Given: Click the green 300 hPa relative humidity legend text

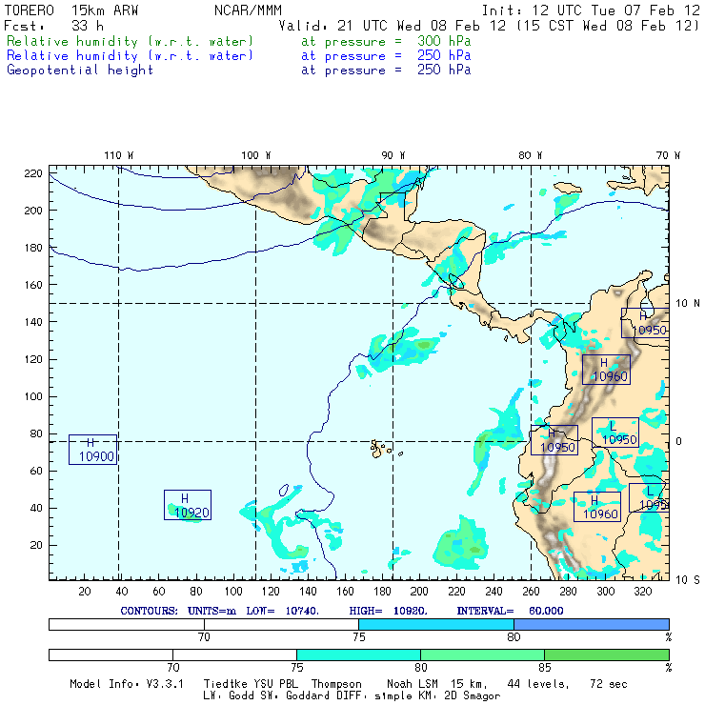Looking at the screenshot, I should click(x=131, y=42).
